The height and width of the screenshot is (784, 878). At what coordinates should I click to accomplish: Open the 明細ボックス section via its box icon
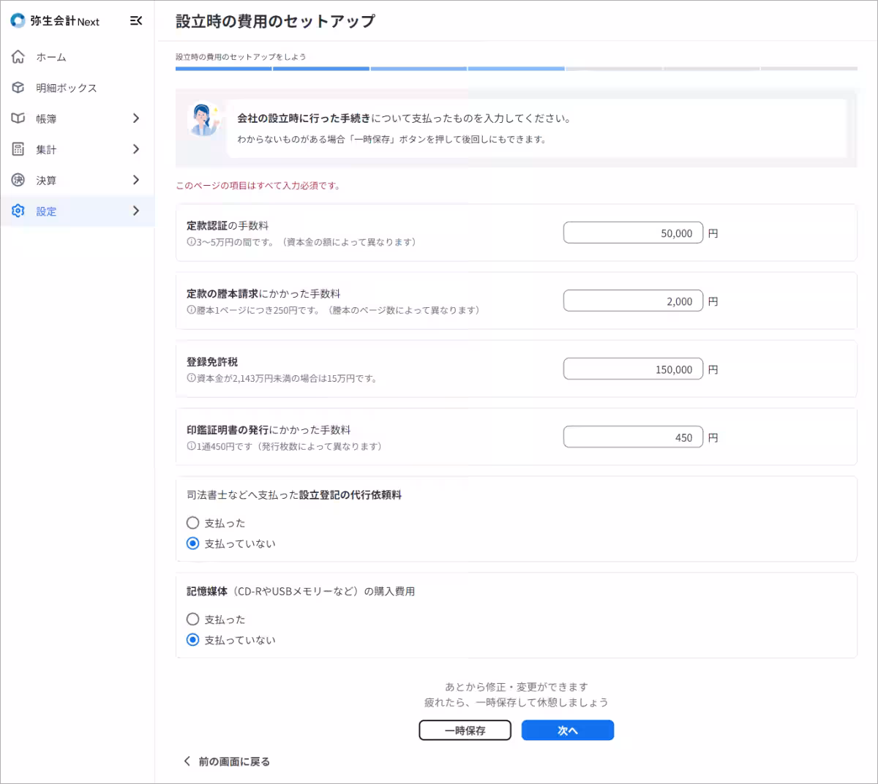click(17, 87)
